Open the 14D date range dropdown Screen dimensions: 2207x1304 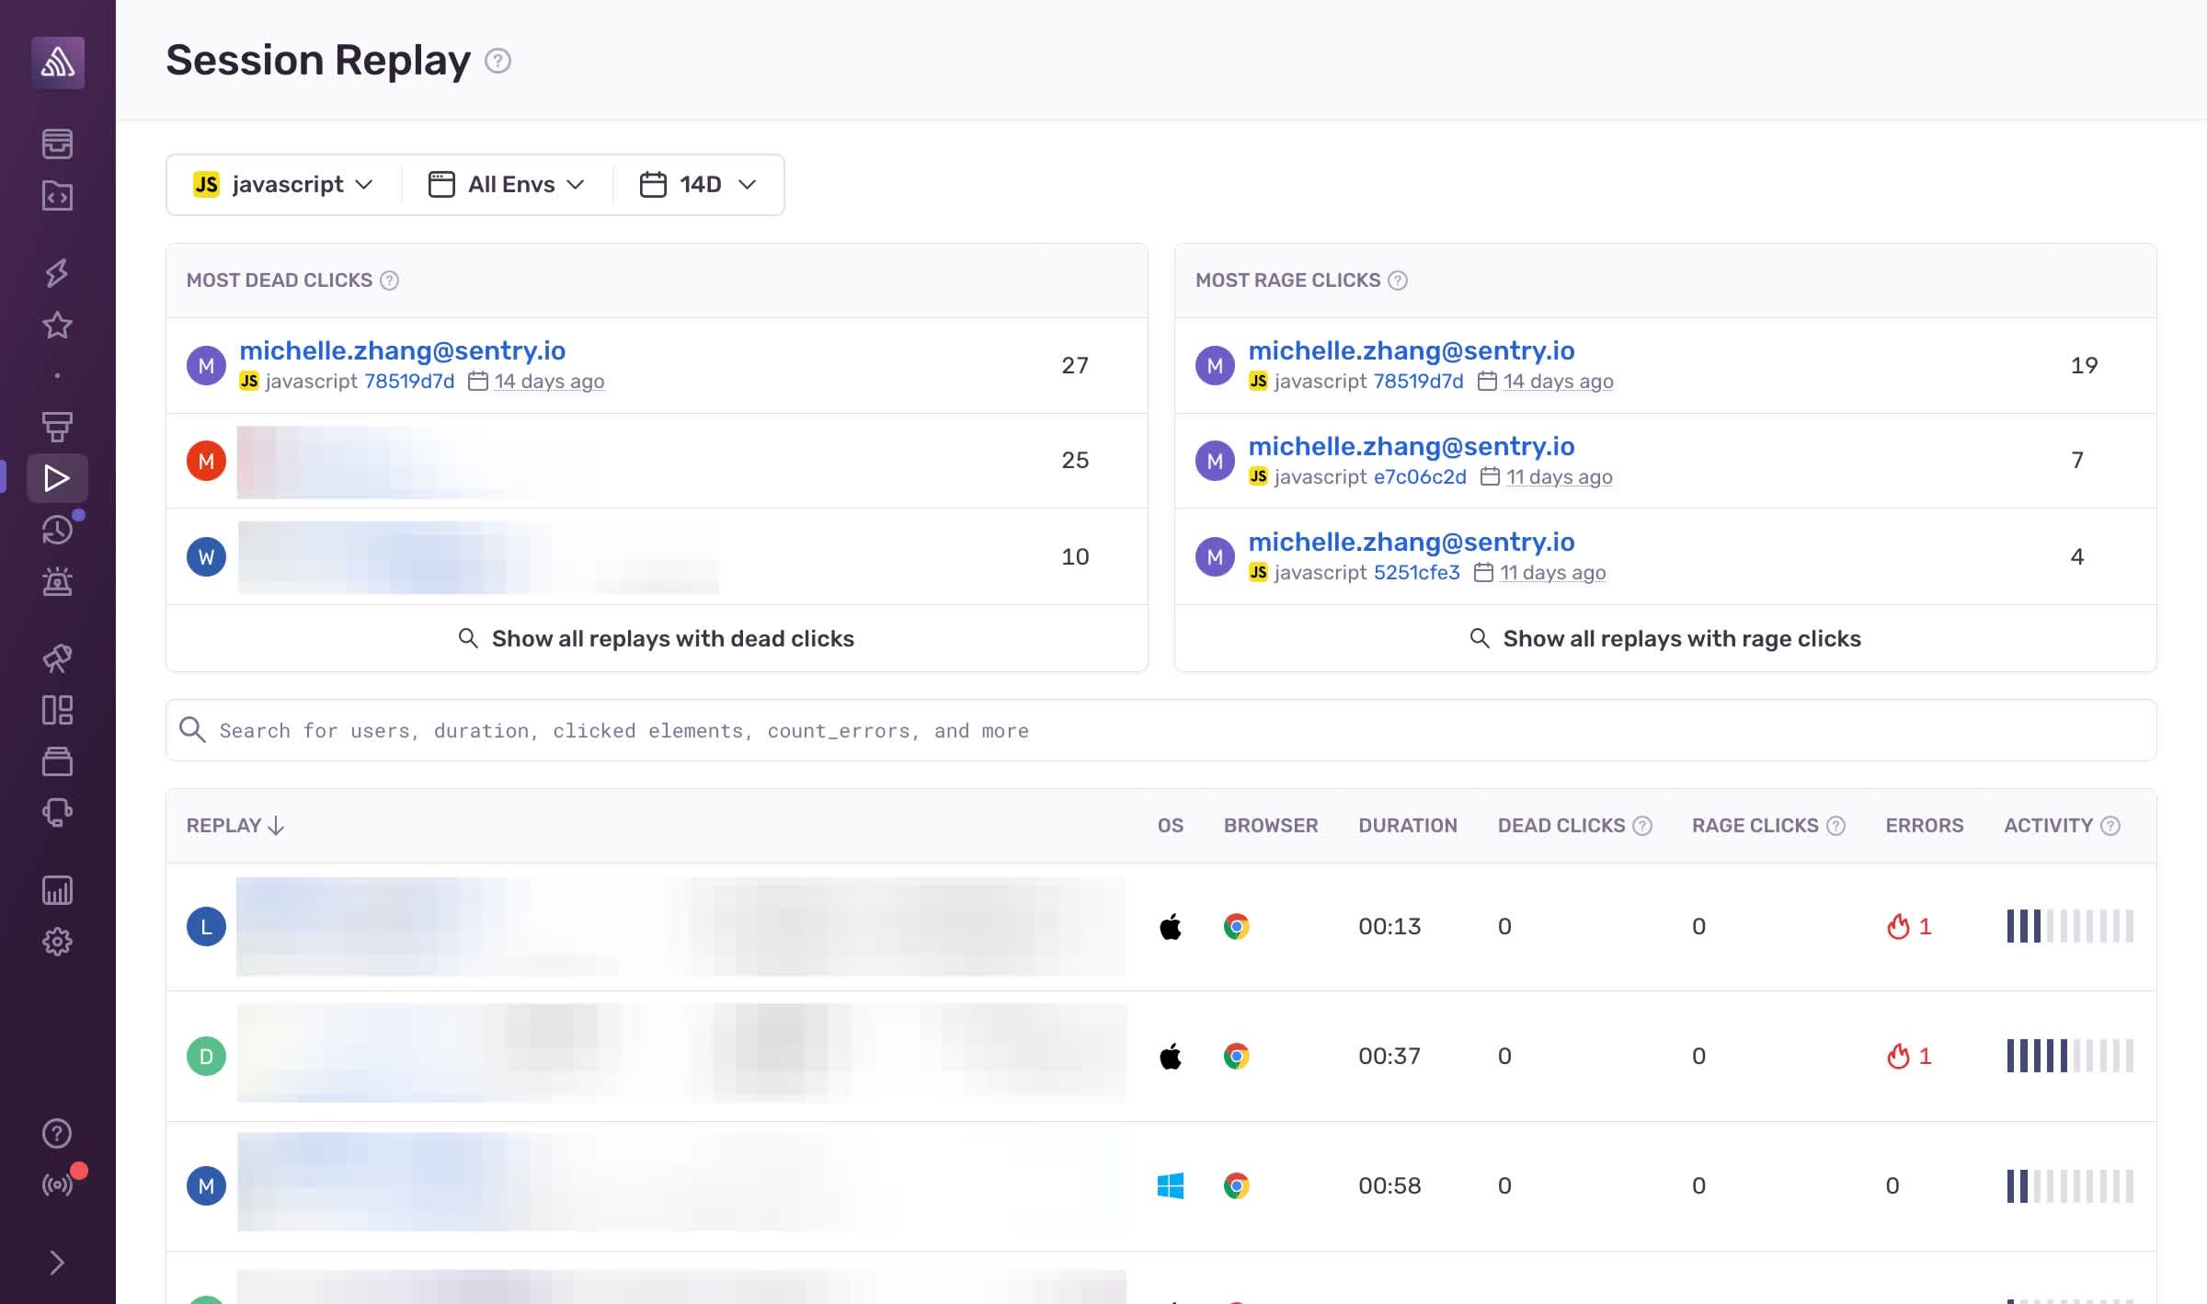[698, 185]
